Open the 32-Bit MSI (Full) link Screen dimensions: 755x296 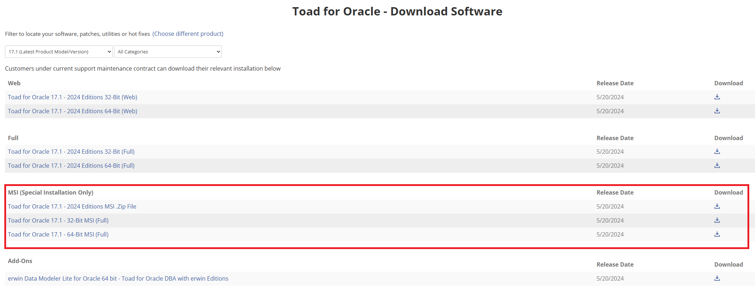[x=58, y=220]
